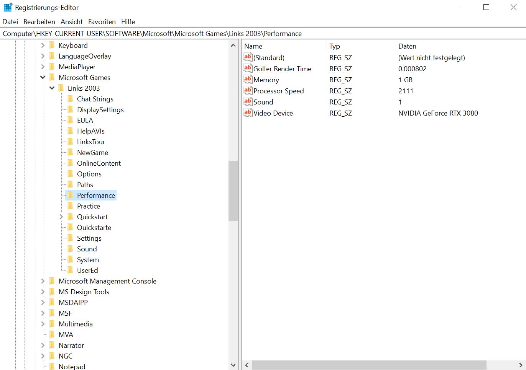The image size is (526, 370).
Task: Click the values pane scroll-left arrow
Action: tap(247, 365)
